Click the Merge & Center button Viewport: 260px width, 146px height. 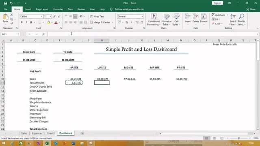tap(100, 22)
